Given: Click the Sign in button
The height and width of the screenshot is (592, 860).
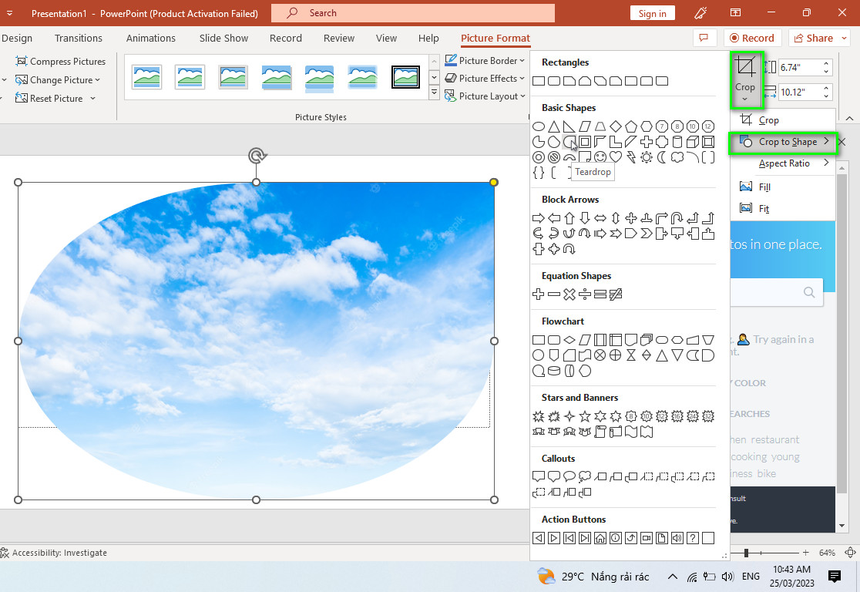Looking at the screenshot, I should (652, 14).
